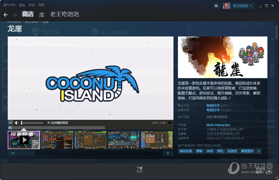The image size is (279, 180).
Task: Click the page vertical scrollbar
Action: point(276,32)
